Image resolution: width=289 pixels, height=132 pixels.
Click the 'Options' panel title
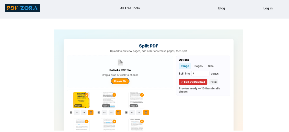coord(184,60)
